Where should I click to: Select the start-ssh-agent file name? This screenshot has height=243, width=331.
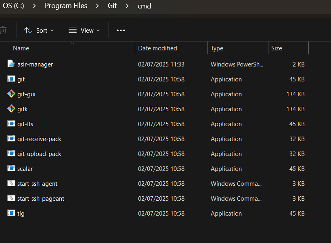click(37, 184)
